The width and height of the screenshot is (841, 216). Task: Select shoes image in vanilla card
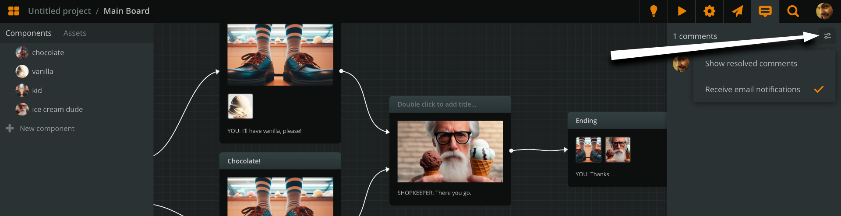[280, 55]
